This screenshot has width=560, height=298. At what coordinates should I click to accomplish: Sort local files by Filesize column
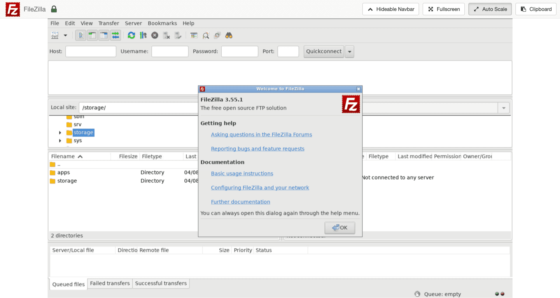coord(125,156)
